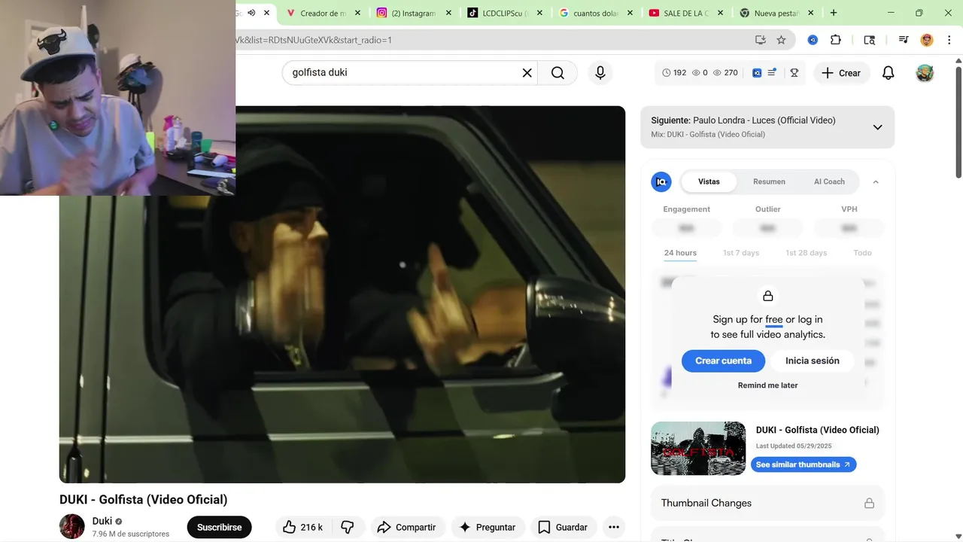Click the Crear cuenta button
963x542 pixels.
click(723, 361)
